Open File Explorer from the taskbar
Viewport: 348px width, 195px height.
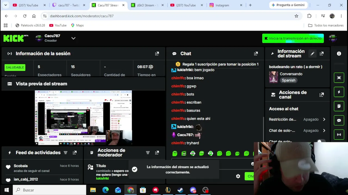[93, 190]
